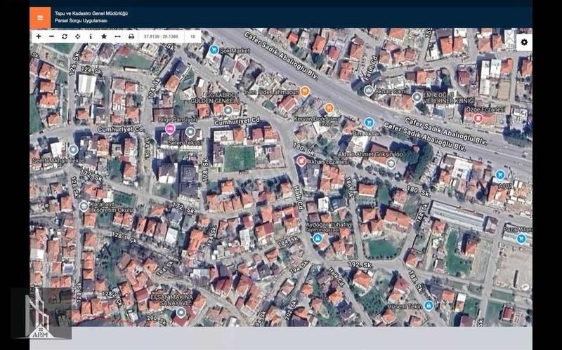Open favorites star tool
Image resolution: width=562 pixels, height=350 pixels.
[x=104, y=36]
